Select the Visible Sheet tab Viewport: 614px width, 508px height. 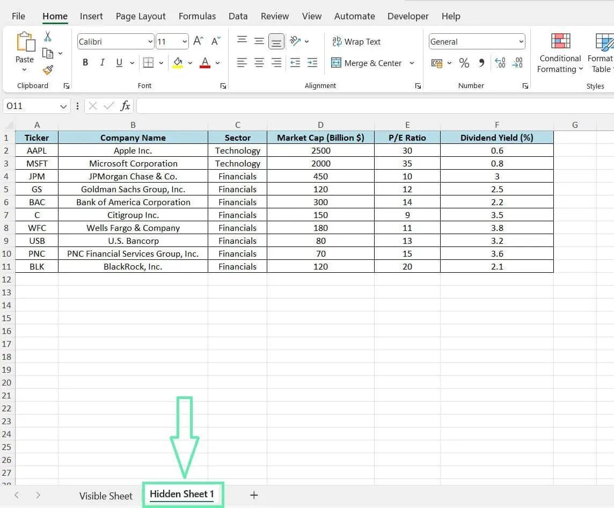tap(106, 496)
